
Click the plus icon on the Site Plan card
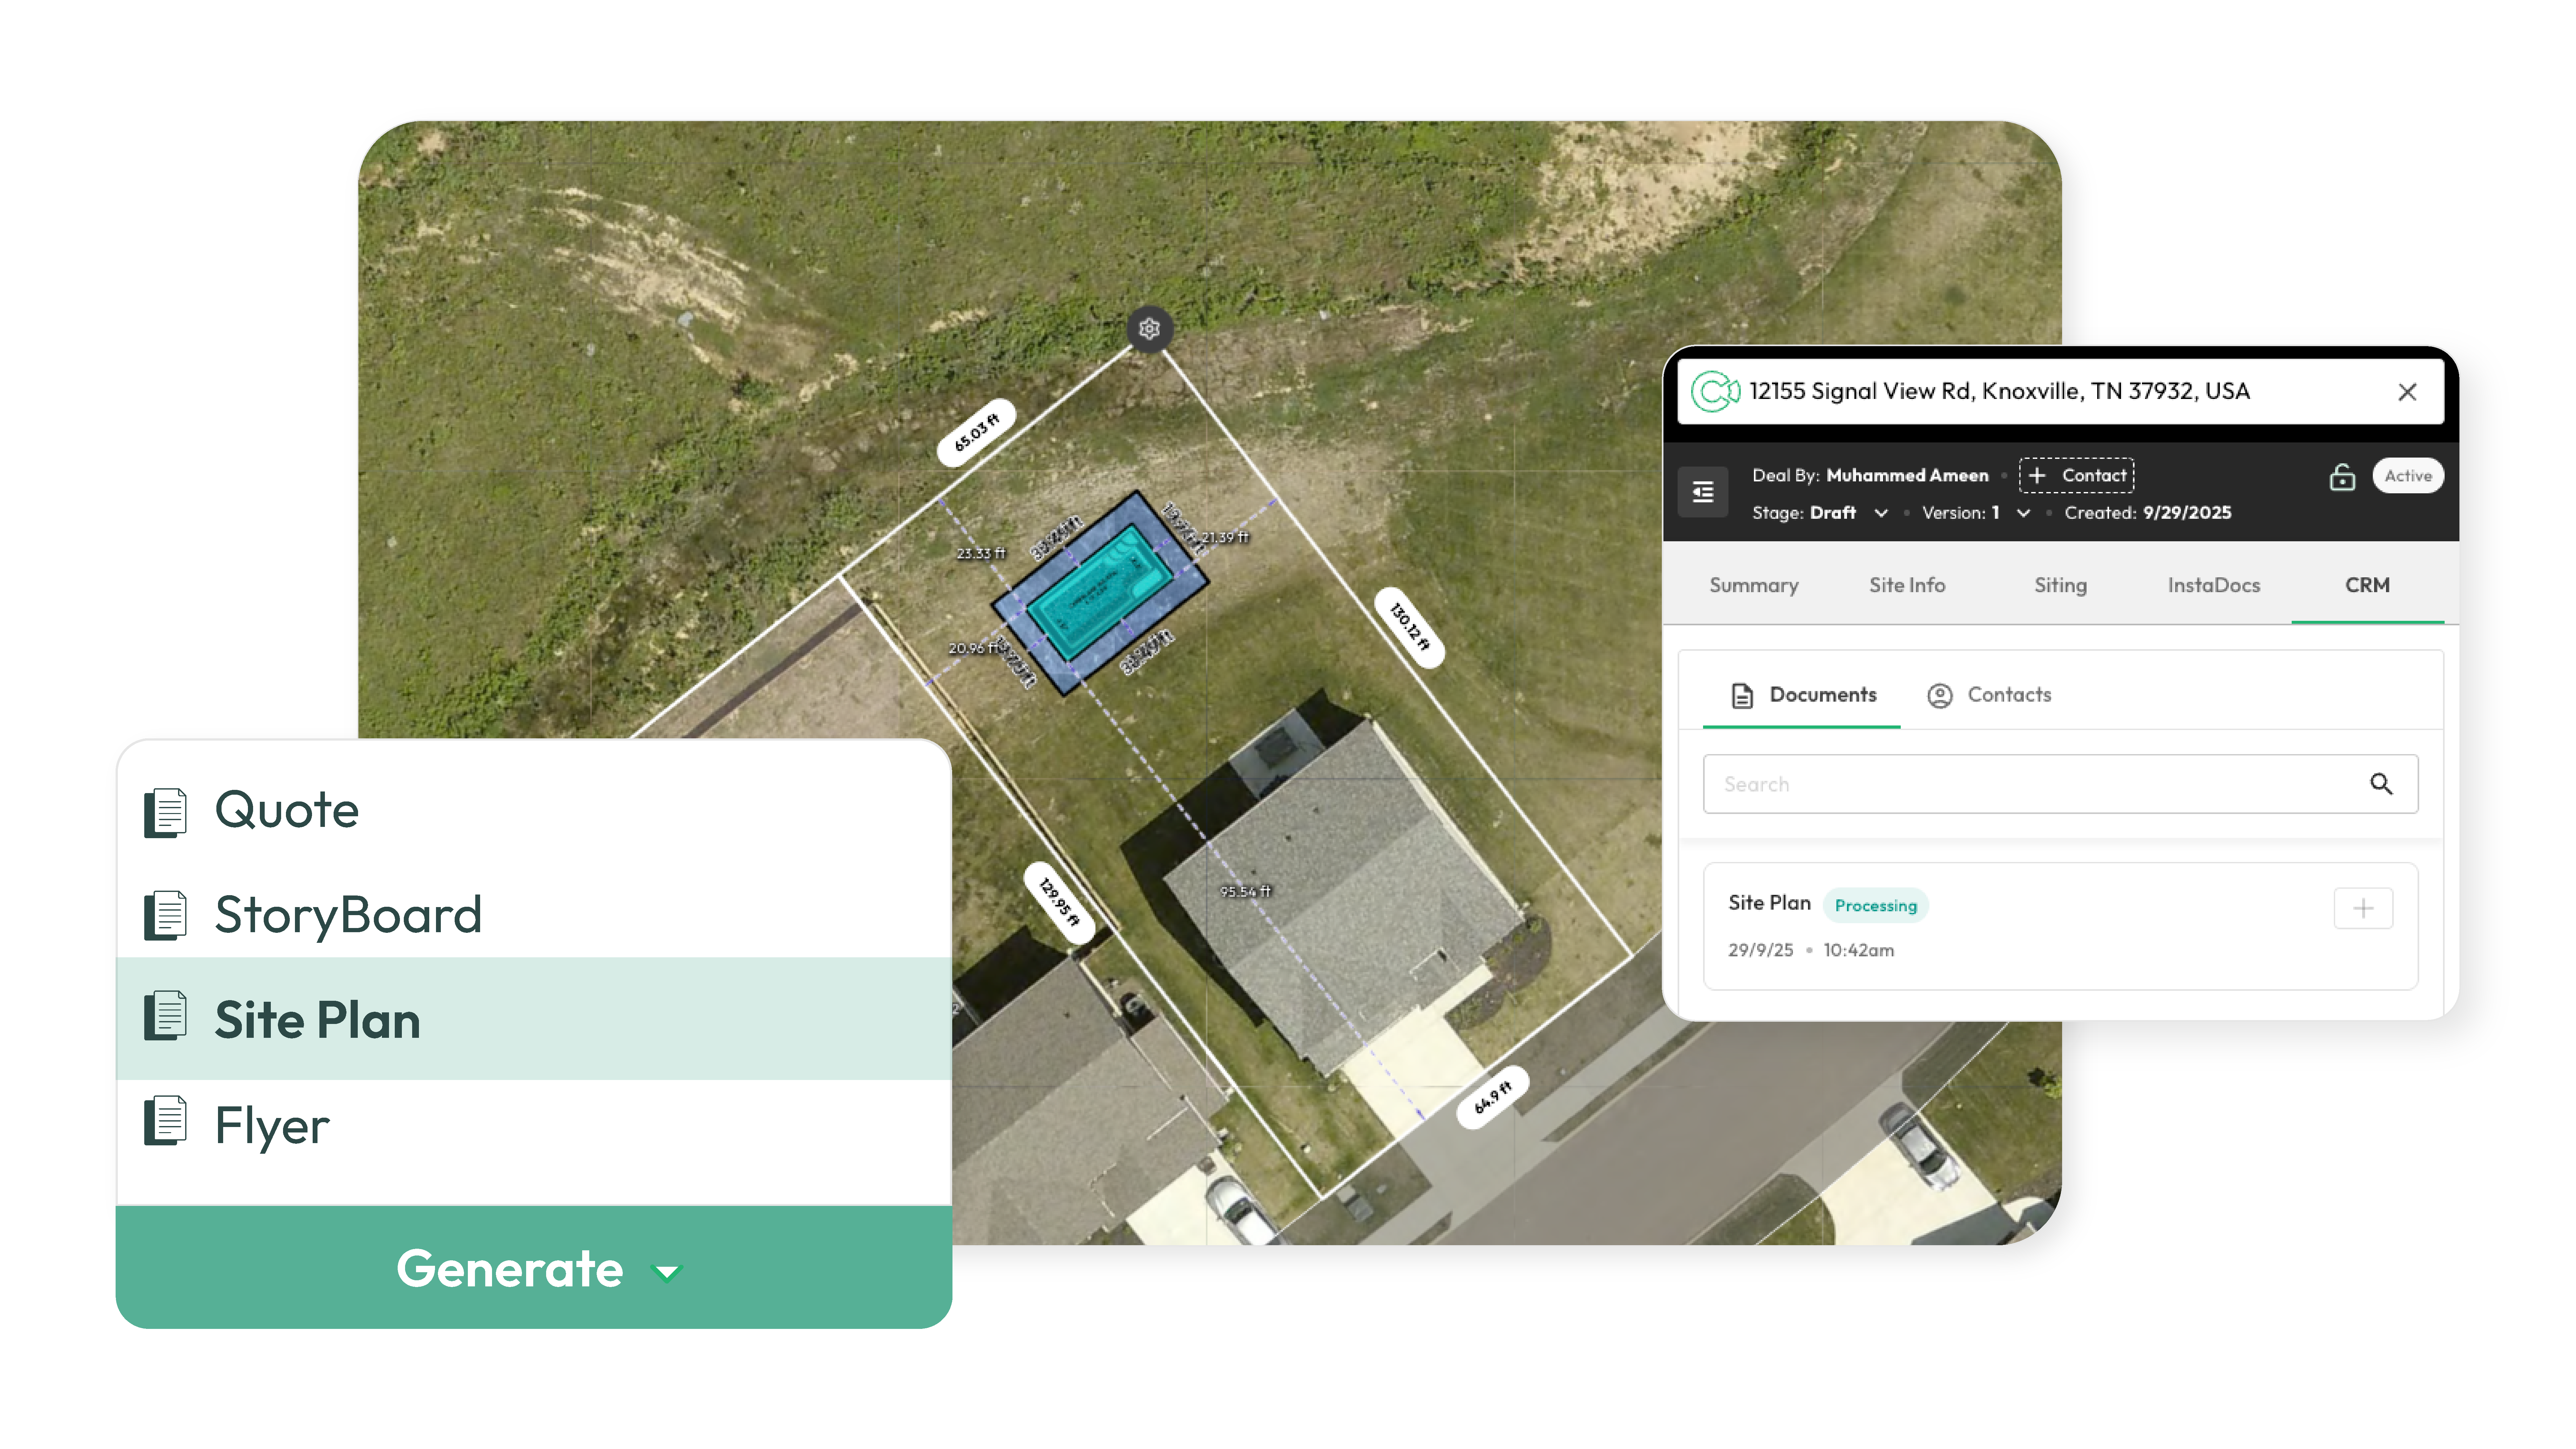(x=2363, y=908)
